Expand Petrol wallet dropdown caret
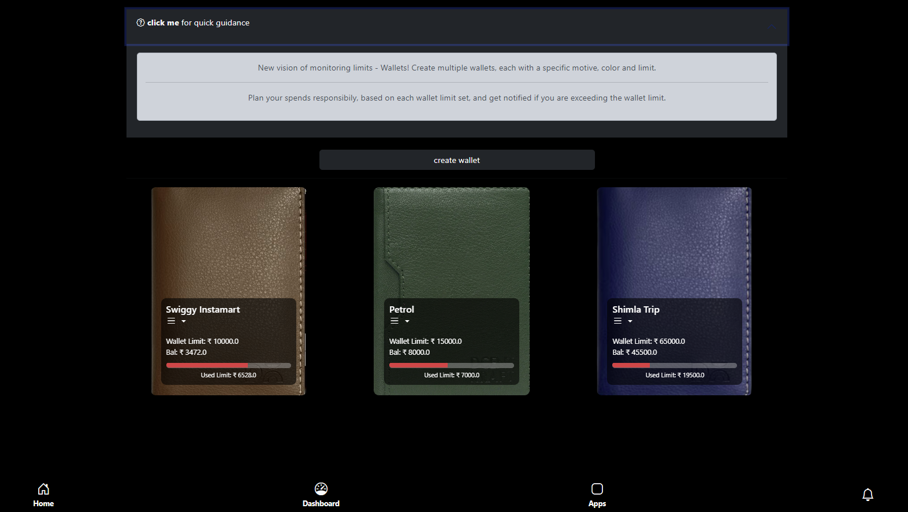Screen dimensions: 908x512 407,321
